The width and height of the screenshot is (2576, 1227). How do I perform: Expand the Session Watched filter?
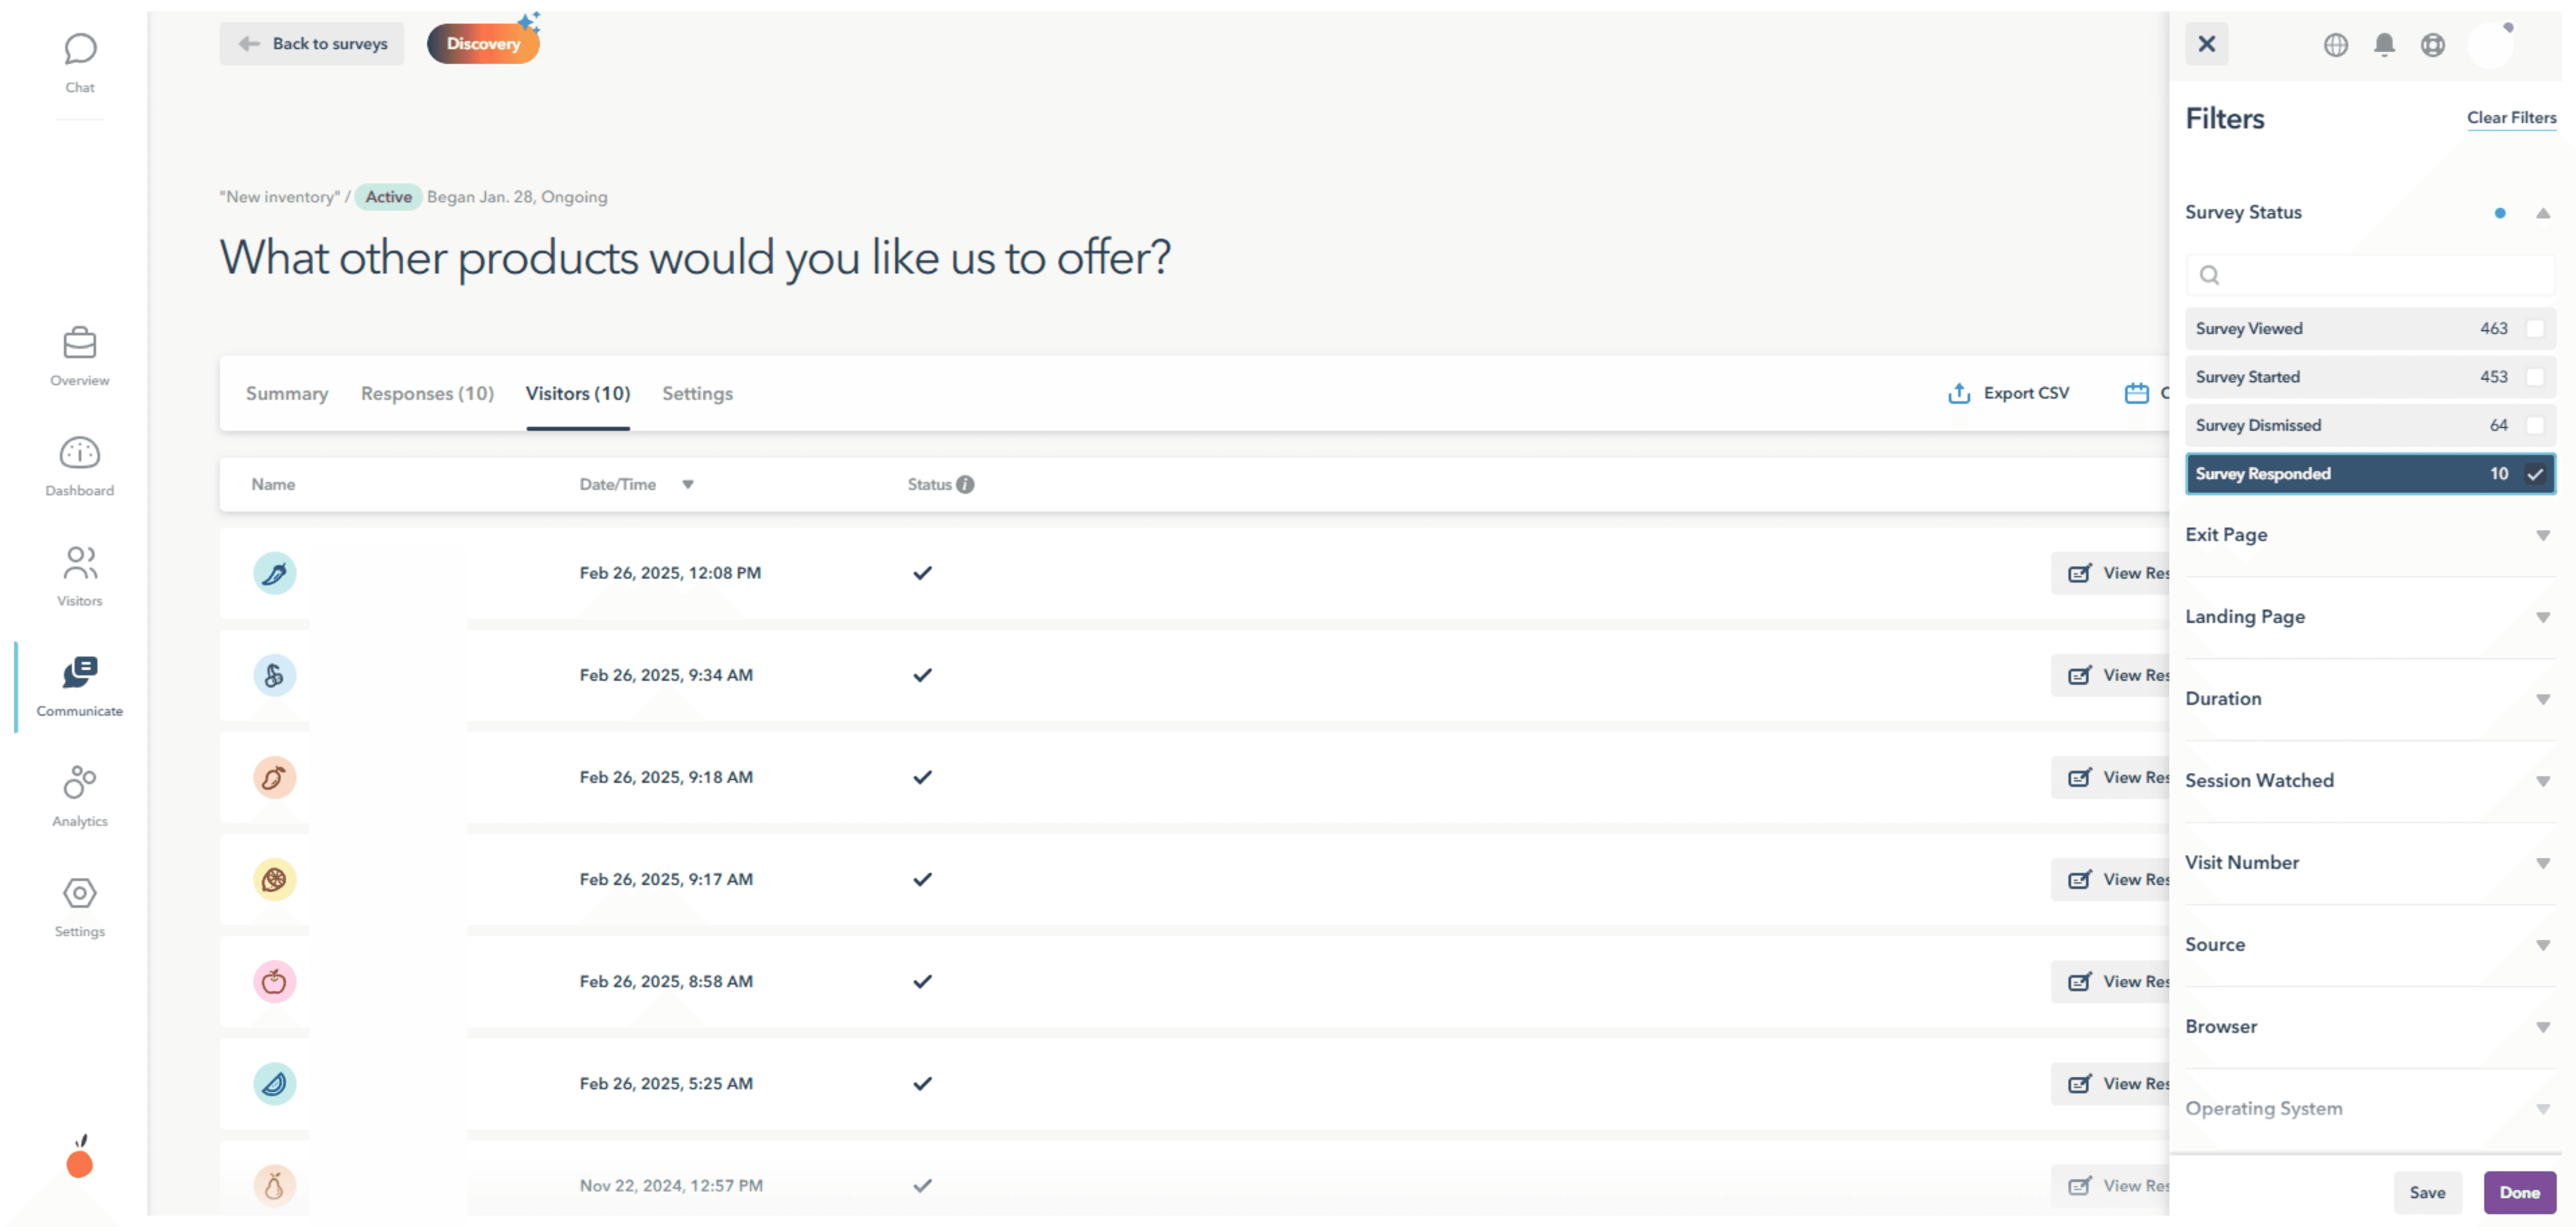pyautogui.click(x=2542, y=781)
